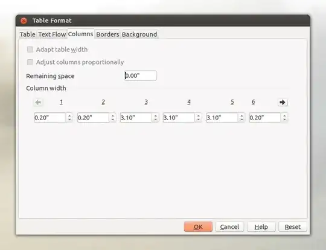Screen dimensions: 326x250
Task: Decrease column 4 width with down spinner
Action: 199,120
